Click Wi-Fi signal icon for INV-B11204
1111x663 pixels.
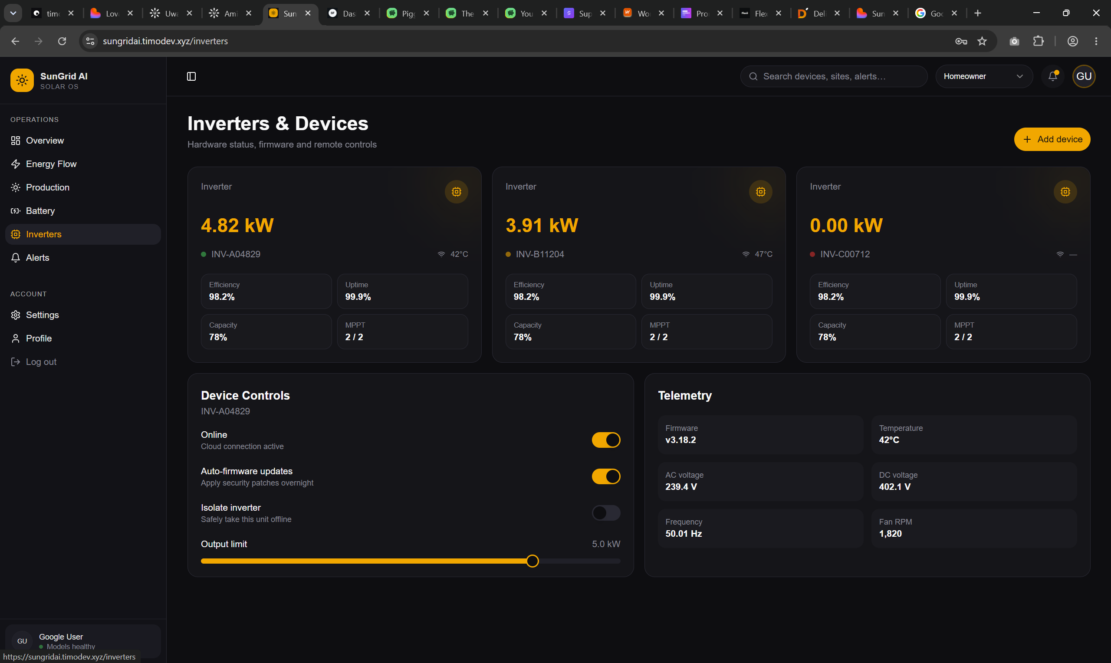point(746,254)
